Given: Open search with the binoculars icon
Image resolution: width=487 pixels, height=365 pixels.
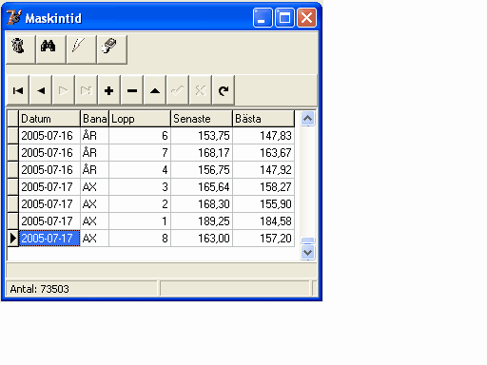Looking at the screenshot, I should pos(50,49).
